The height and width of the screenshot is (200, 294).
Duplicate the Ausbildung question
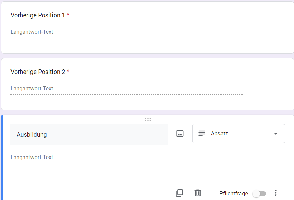click(x=179, y=193)
